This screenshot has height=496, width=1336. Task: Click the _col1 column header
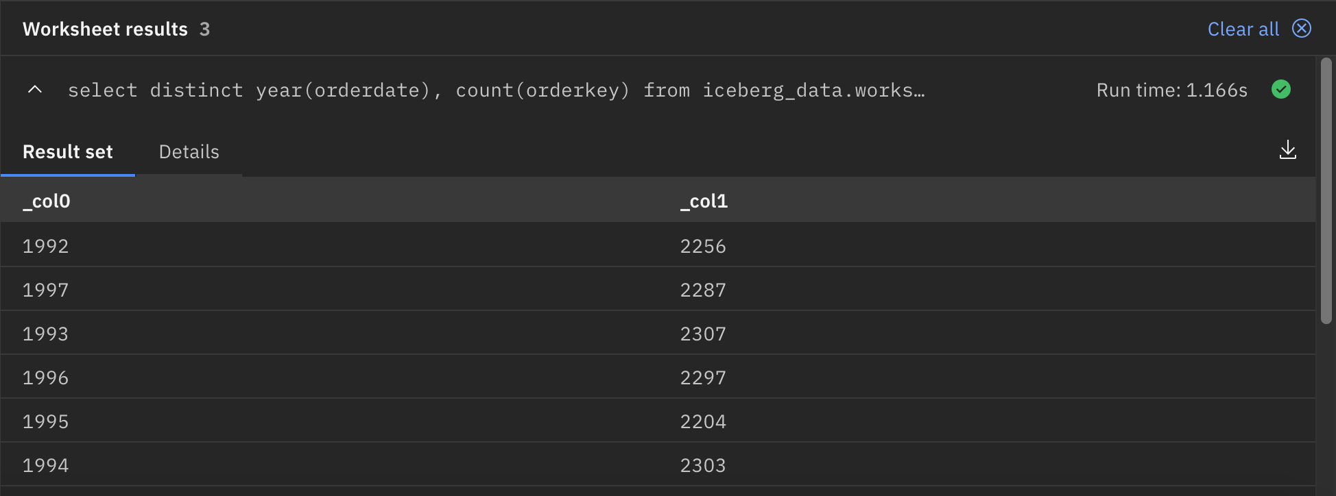[x=704, y=201]
